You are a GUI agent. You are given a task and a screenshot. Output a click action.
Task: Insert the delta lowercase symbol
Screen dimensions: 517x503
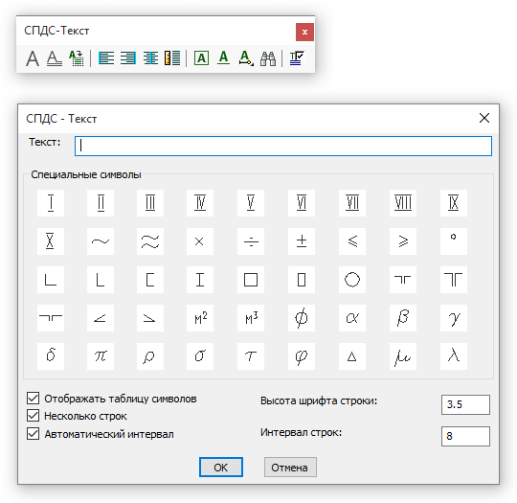tap(51, 356)
